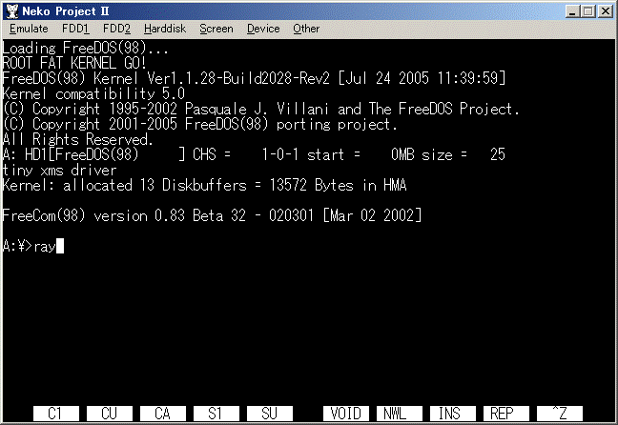Click the VOID function key label
Screen dimensions: 618x425
(x=346, y=414)
